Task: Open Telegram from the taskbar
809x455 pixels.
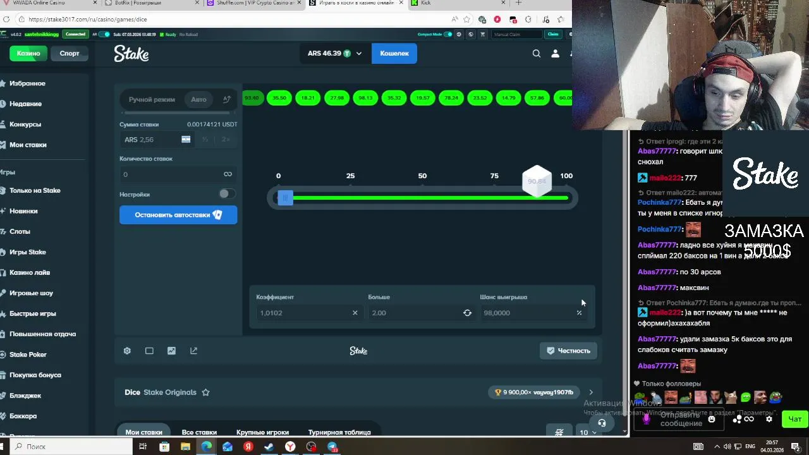Action: 332,447
